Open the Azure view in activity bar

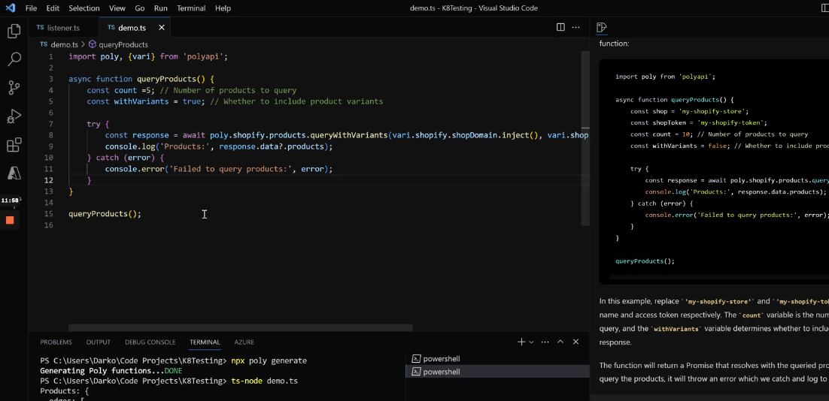14,173
